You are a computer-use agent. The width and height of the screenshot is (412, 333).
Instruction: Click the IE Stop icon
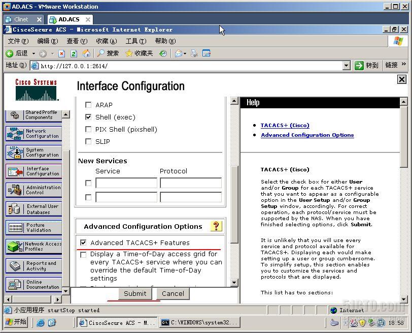(61, 54)
